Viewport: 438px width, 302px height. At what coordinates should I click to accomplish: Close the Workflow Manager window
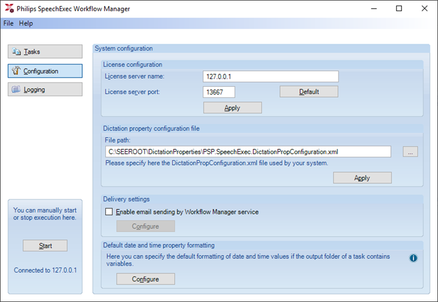[x=424, y=9]
